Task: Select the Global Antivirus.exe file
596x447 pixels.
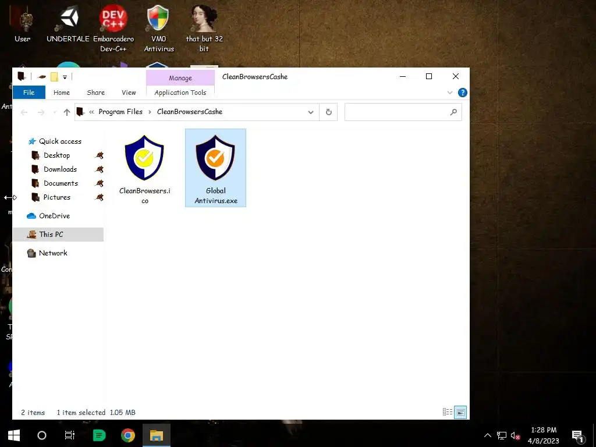Action: click(215, 168)
